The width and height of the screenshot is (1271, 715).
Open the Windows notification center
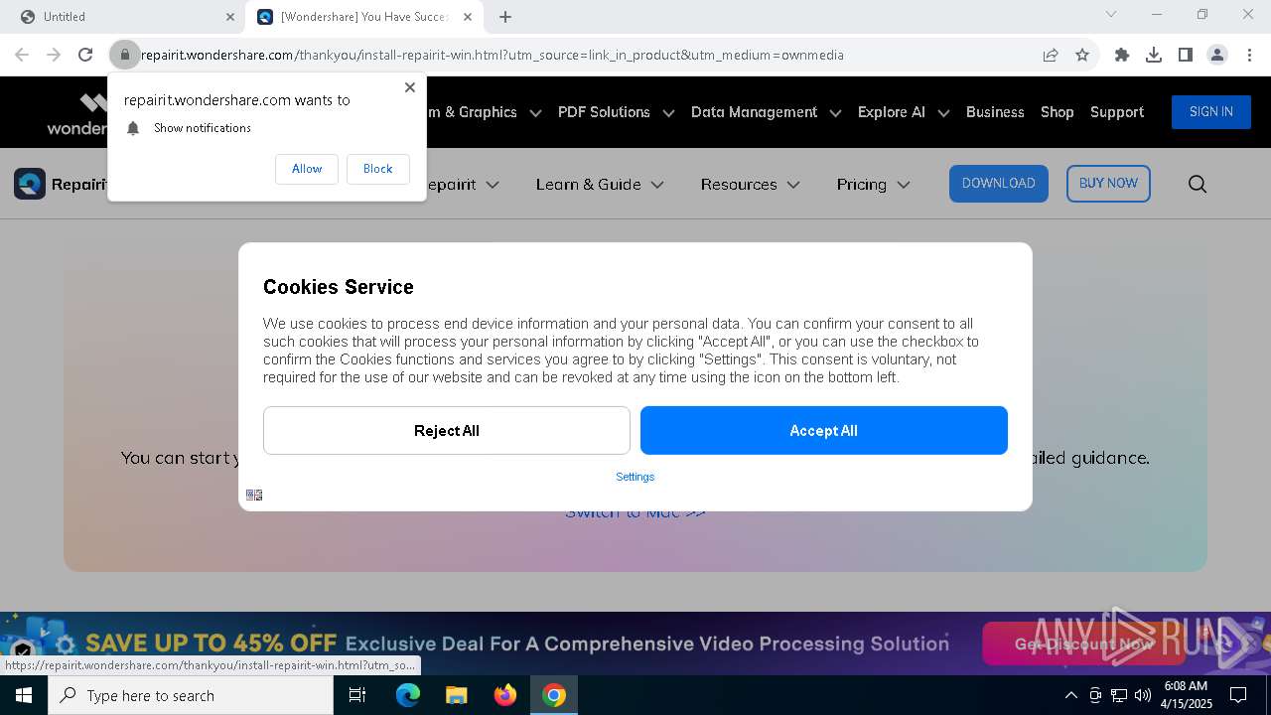(1238, 695)
